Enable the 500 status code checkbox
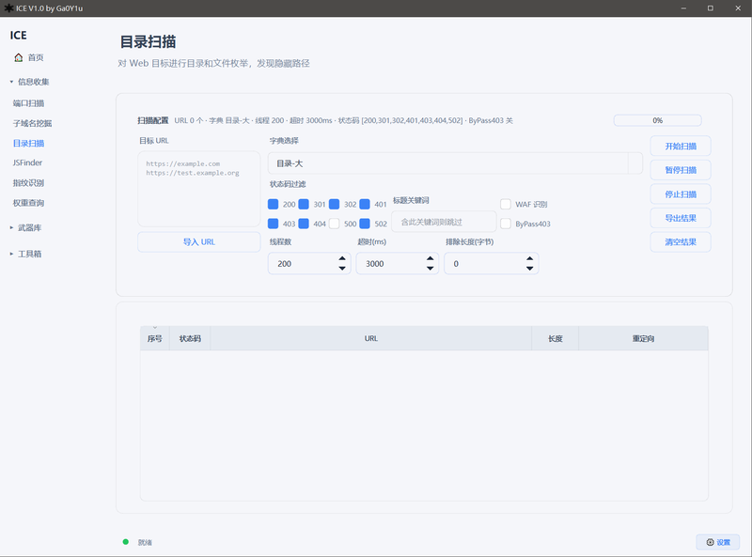This screenshot has width=752, height=557. click(x=335, y=224)
